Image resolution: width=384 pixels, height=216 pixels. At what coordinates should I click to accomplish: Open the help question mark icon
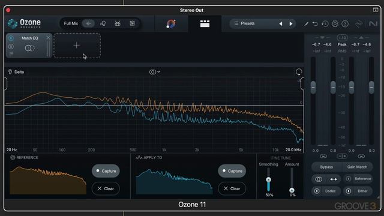[345, 24]
